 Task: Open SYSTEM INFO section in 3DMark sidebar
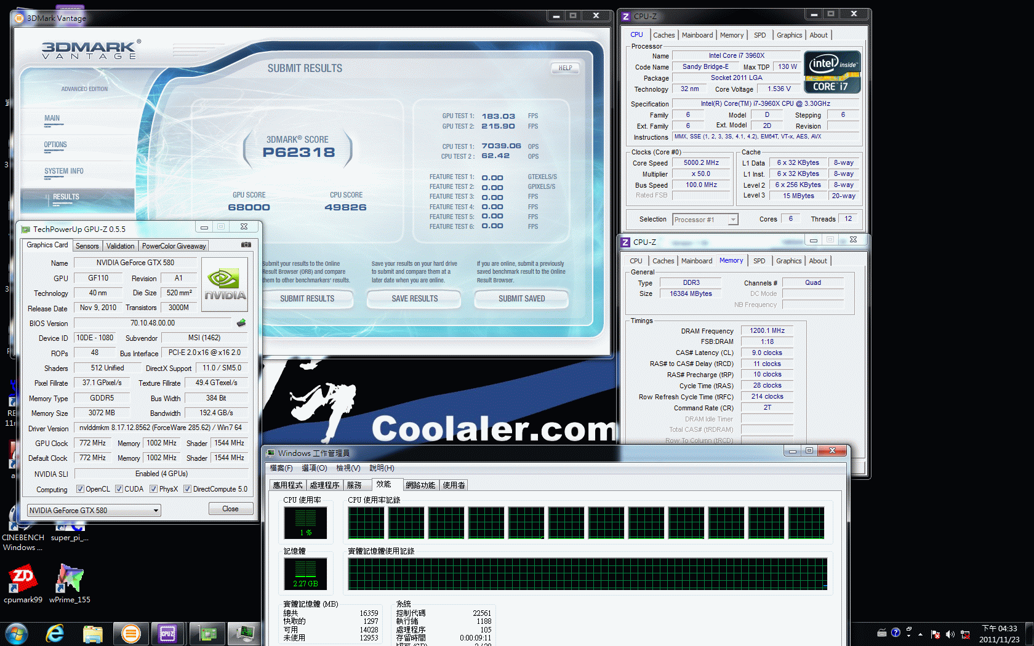(63, 172)
